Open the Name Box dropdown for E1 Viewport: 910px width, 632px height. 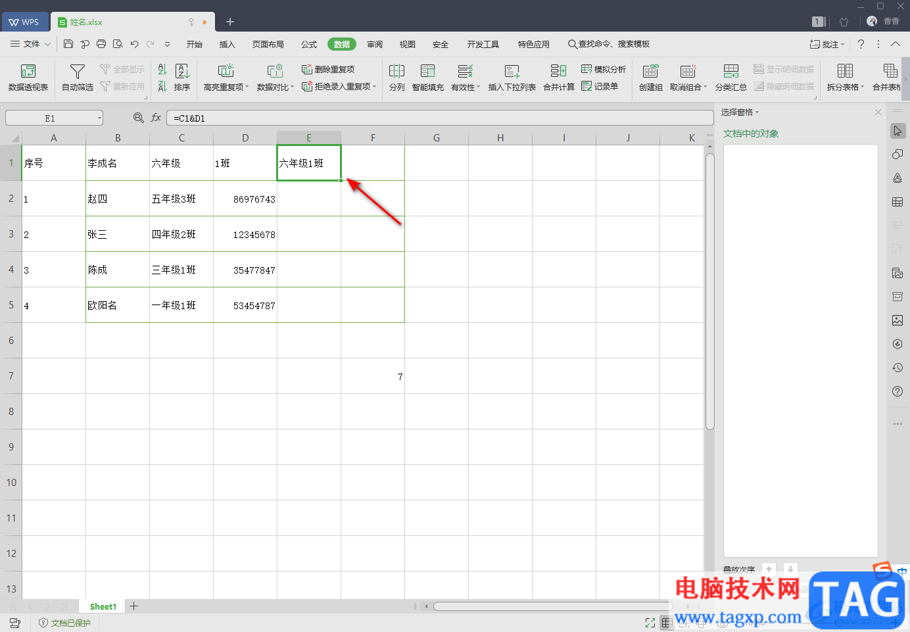99,118
